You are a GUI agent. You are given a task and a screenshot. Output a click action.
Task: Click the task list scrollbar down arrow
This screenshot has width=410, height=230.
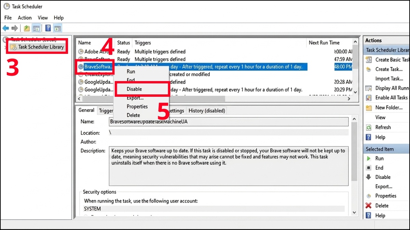click(x=356, y=92)
